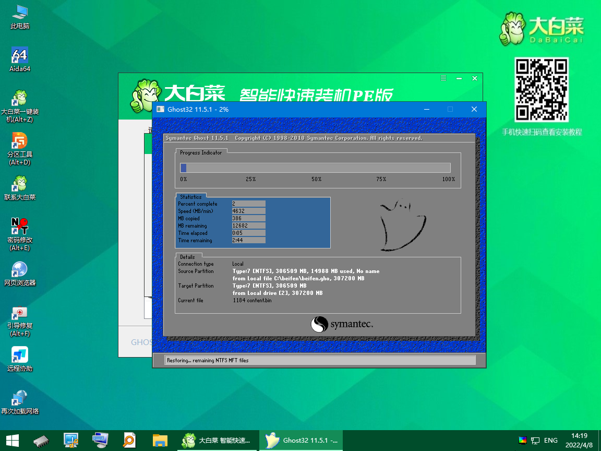601x451 pixels.
Task: Click the 手机快速扫码查看安装教程 caption
Action: [x=542, y=132]
